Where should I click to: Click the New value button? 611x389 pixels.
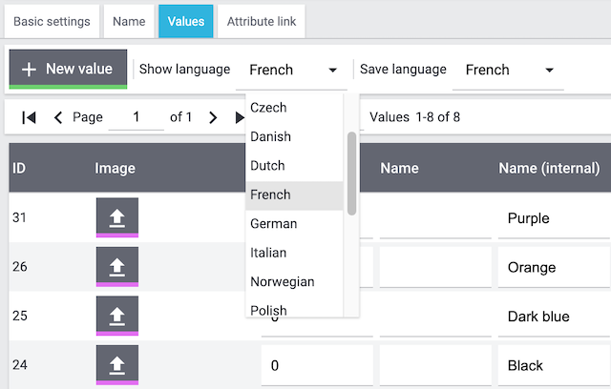[x=68, y=69]
